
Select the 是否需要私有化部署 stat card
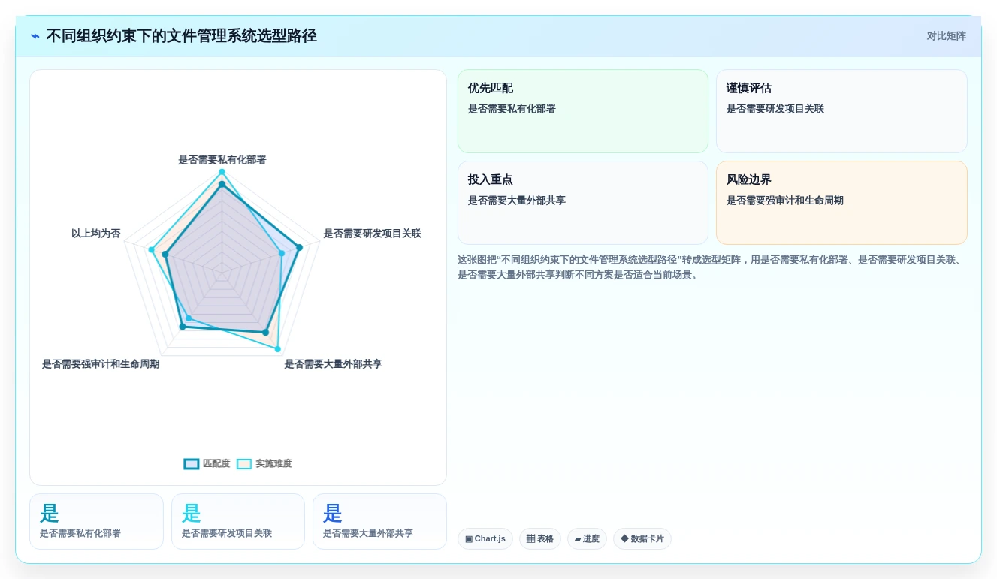96,522
